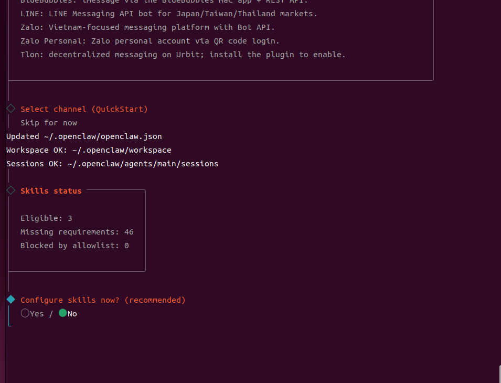Click the filled diamond beside Configure skills prompt
Screen dimensions: 501x383
click(x=10, y=300)
